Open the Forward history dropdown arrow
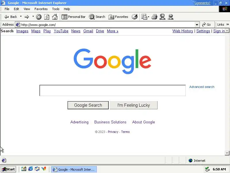 33,16
